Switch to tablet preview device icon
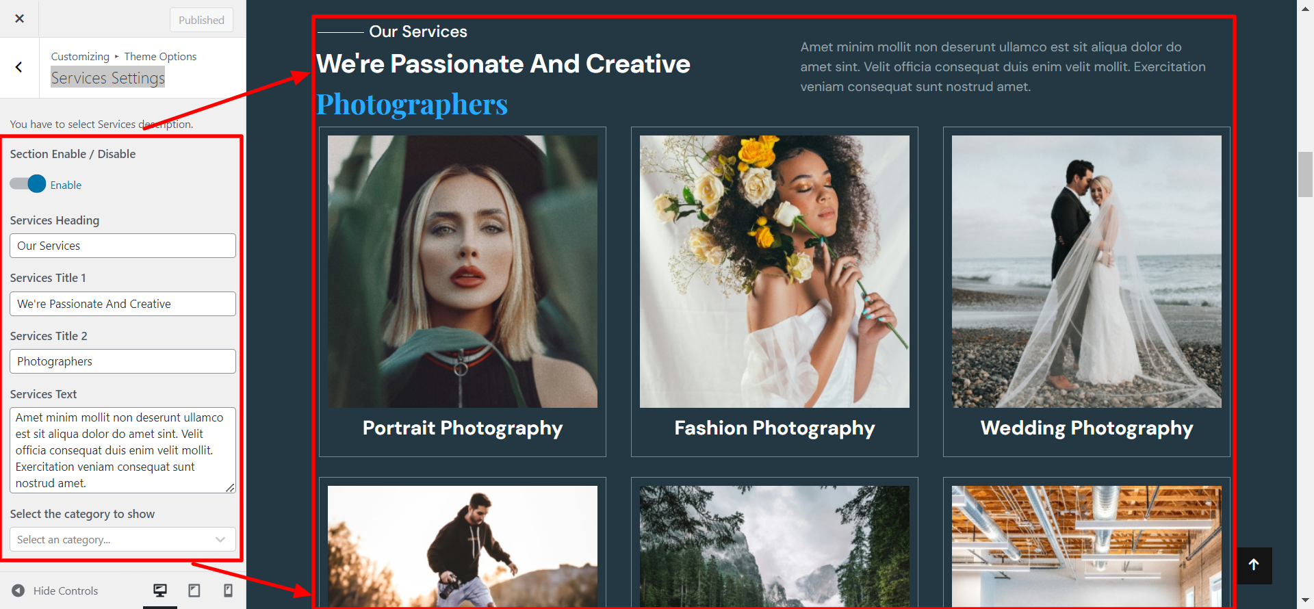Image resolution: width=1314 pixels, height=609 pixels. click(194, 591)
